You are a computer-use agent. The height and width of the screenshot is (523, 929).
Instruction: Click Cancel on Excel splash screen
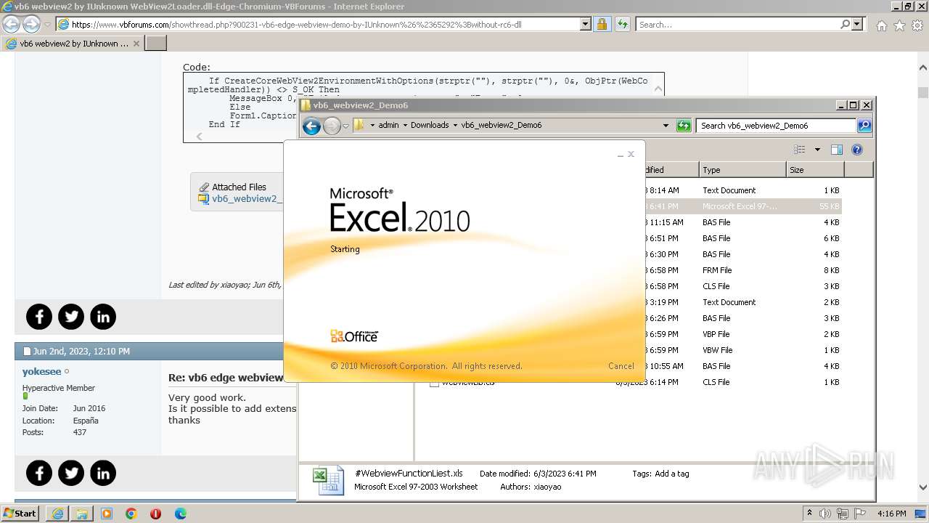coord(621,366)
